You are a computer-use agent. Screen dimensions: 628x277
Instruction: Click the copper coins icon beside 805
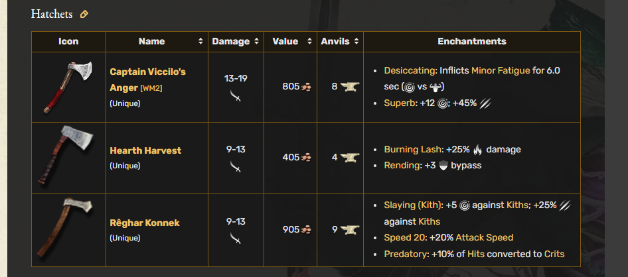(306, 87)
